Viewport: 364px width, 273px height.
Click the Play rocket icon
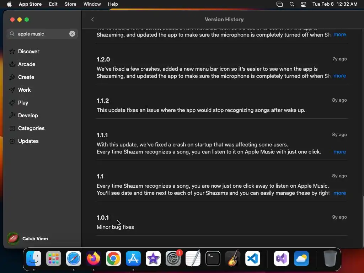[x=12, y=103]
